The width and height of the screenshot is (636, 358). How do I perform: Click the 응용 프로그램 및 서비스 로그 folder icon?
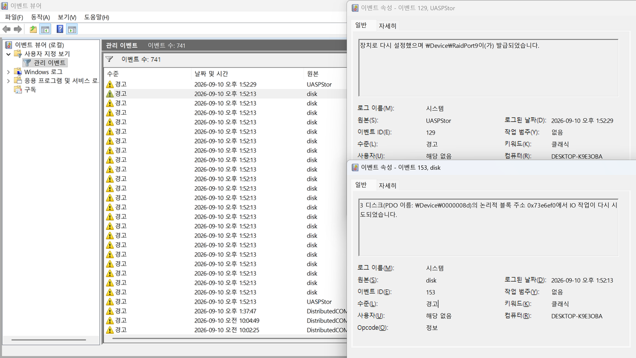click(x=18, y=80)
